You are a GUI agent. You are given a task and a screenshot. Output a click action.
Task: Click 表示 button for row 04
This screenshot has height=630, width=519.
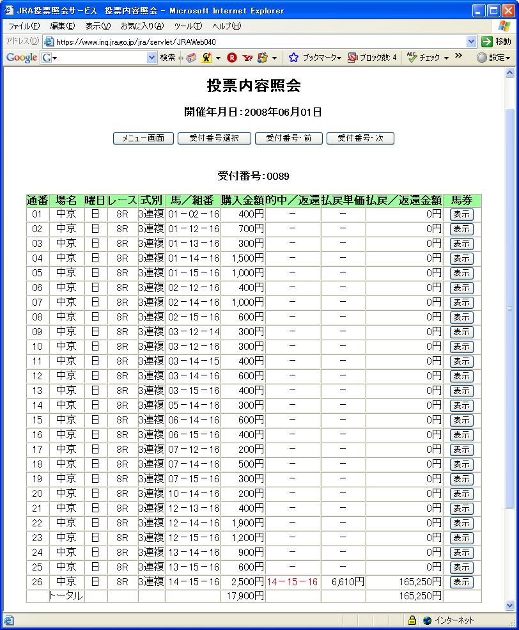pyautogui.click(x=461, y=258)
